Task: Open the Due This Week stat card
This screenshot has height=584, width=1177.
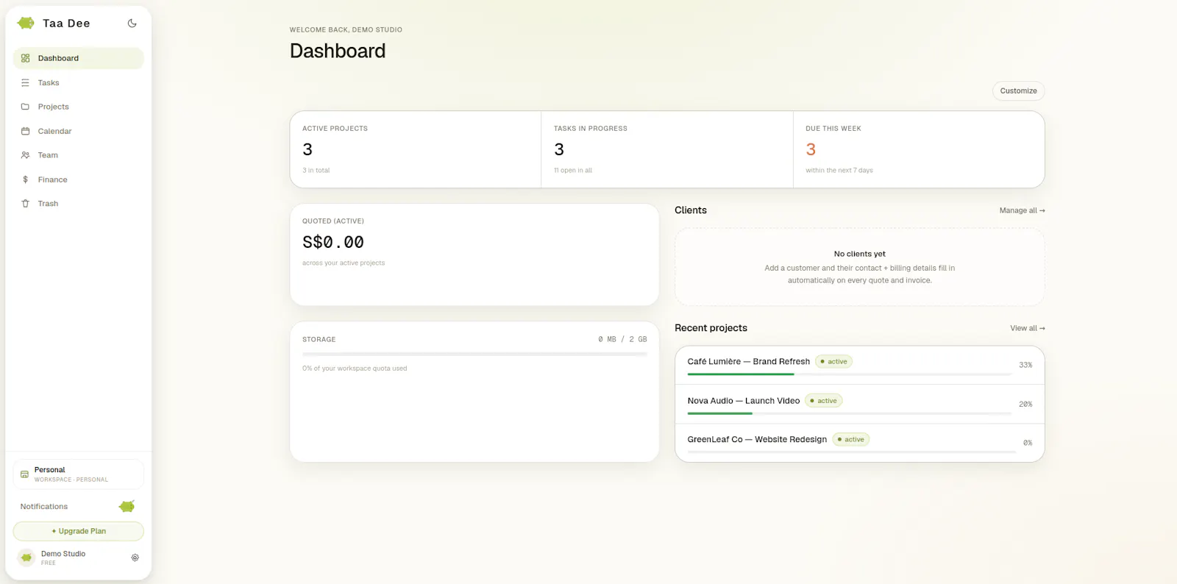Action: pyautogui.click(x=919, y=149)
